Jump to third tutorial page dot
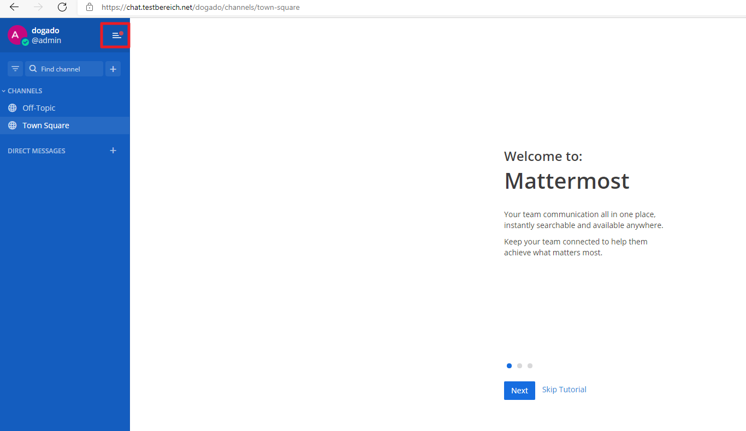Image resolution: width=746 pixels, height=431 pixels. coord(530,366)
